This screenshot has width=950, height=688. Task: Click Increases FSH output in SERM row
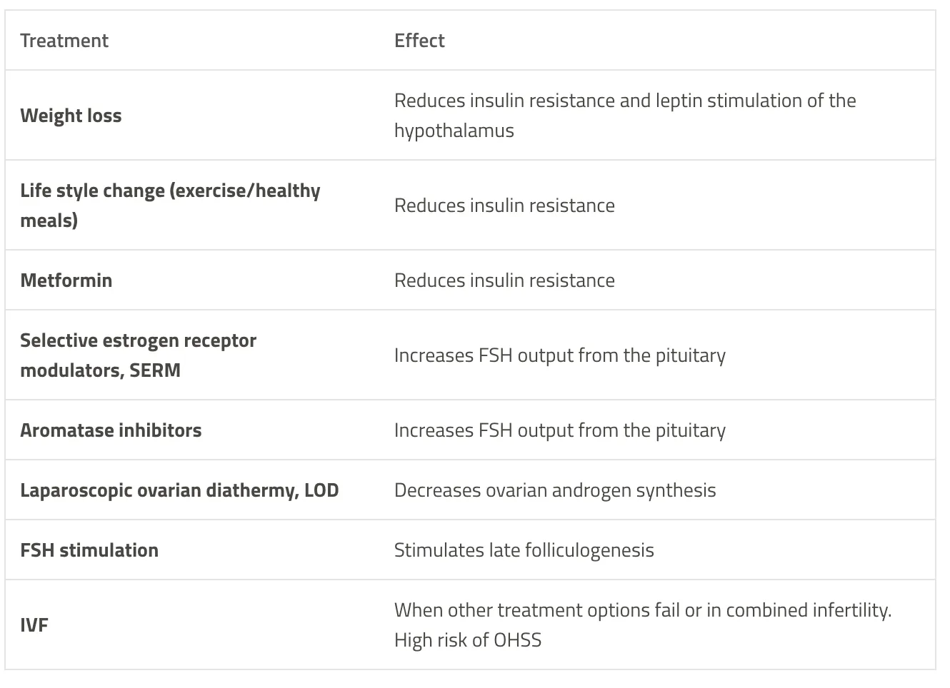[x=560, y=355]
